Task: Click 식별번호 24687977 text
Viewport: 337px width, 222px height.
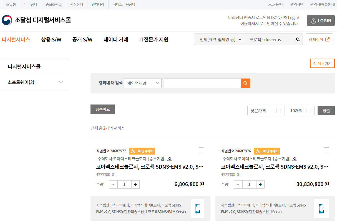Action: pyautogui.click(x=111, y=151)
